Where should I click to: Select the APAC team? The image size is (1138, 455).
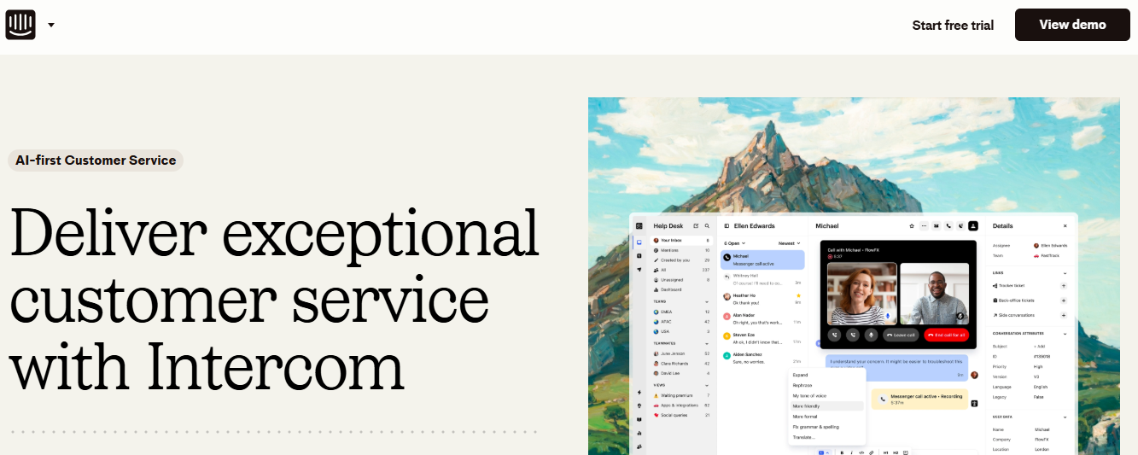pyautogui.click(x=681, y=322)
